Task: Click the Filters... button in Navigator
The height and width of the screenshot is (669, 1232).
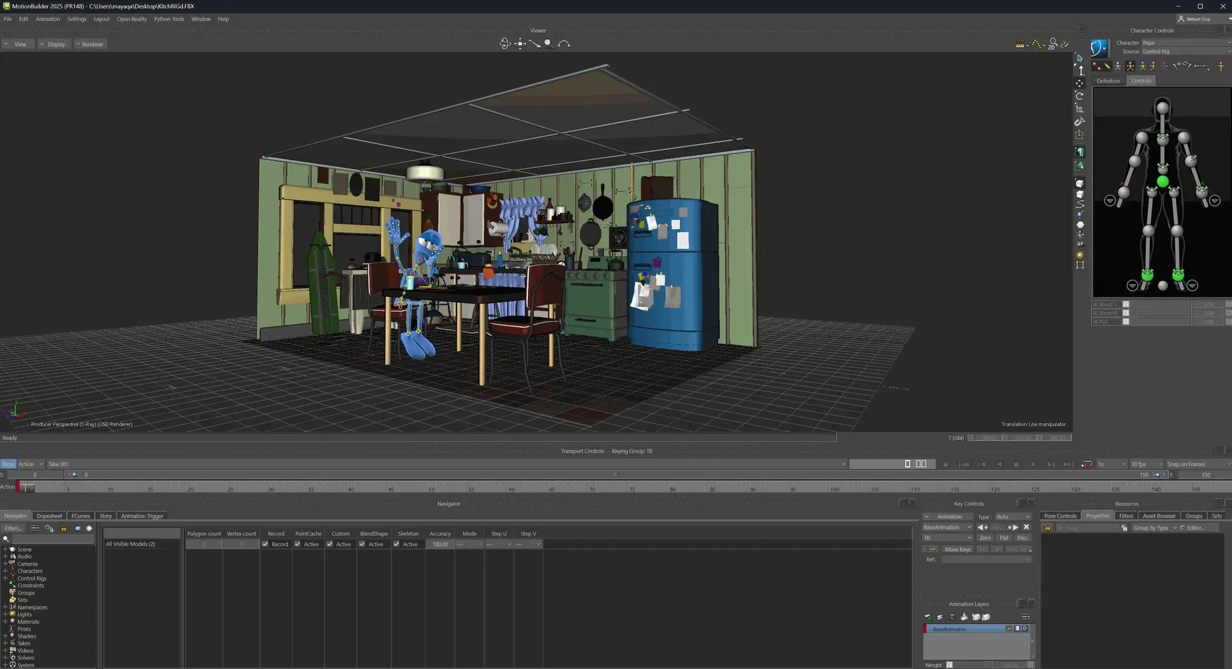Action: [13, 529]
